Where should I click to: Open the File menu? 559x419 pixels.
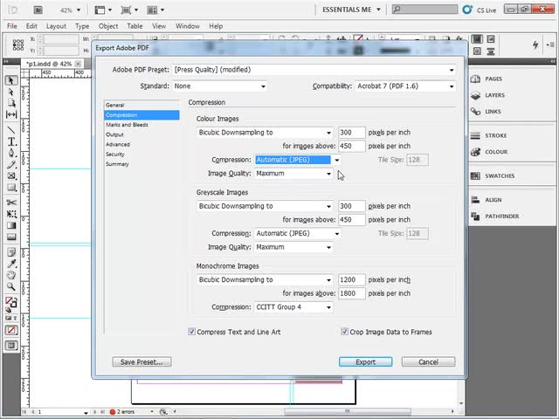tap(11, 26)
